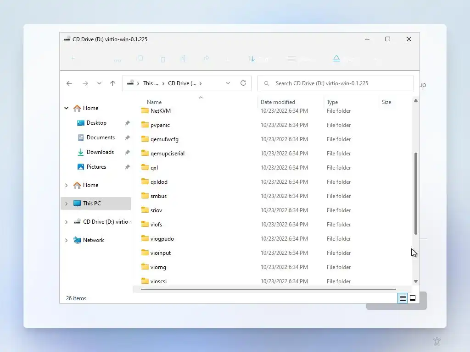Select the 'CD Drive (D:) virtio-' tree item

(107, 222)
